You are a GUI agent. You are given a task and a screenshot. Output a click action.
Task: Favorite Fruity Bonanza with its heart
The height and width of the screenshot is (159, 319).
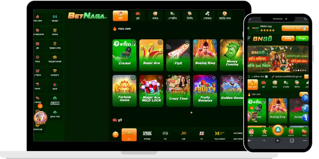pos(214,78)
